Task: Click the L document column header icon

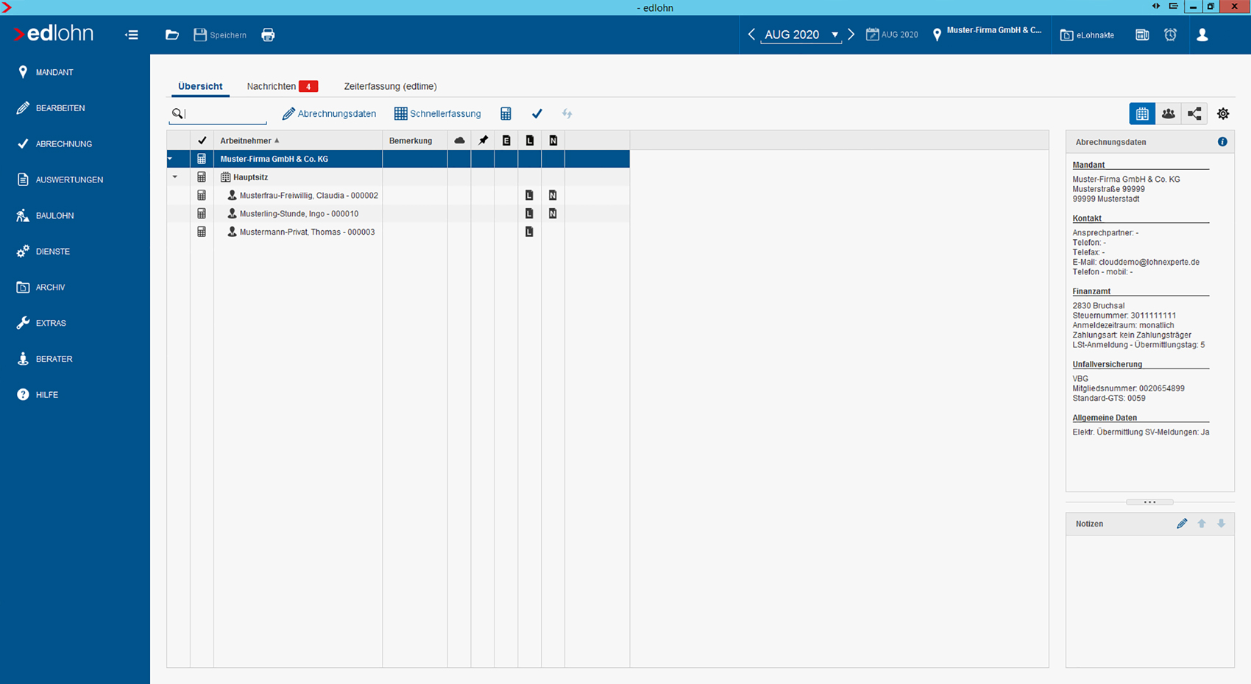Action: (530, 140)
